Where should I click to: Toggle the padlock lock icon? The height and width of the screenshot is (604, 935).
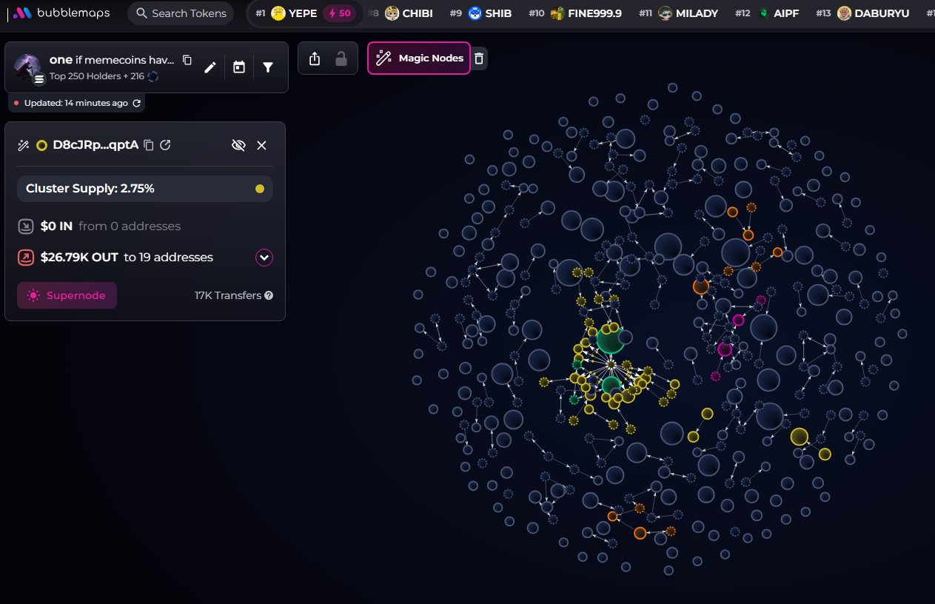coord(341,58)
